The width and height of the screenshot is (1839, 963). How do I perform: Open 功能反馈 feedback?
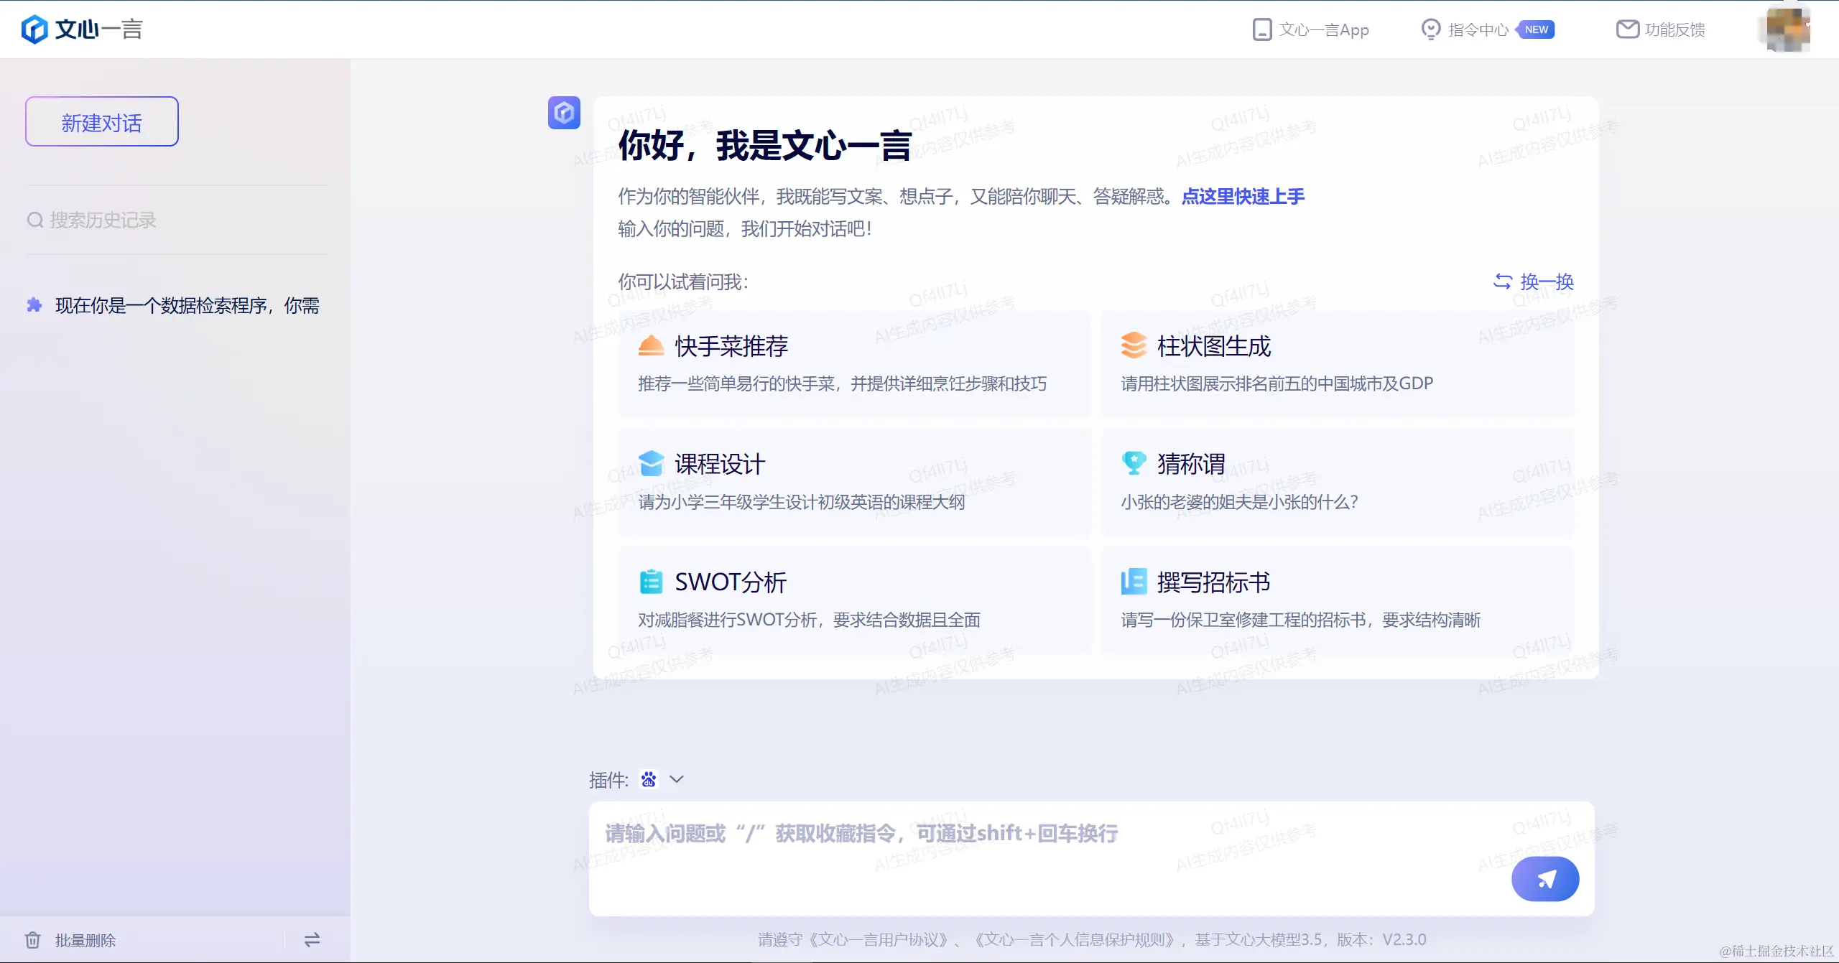(1661, 29)
